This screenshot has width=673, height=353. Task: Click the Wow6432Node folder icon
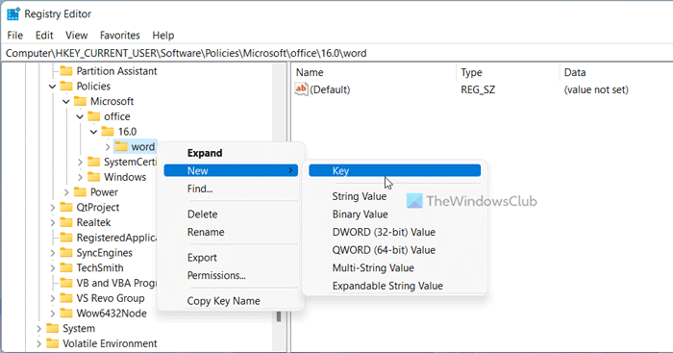pos(66,313)
